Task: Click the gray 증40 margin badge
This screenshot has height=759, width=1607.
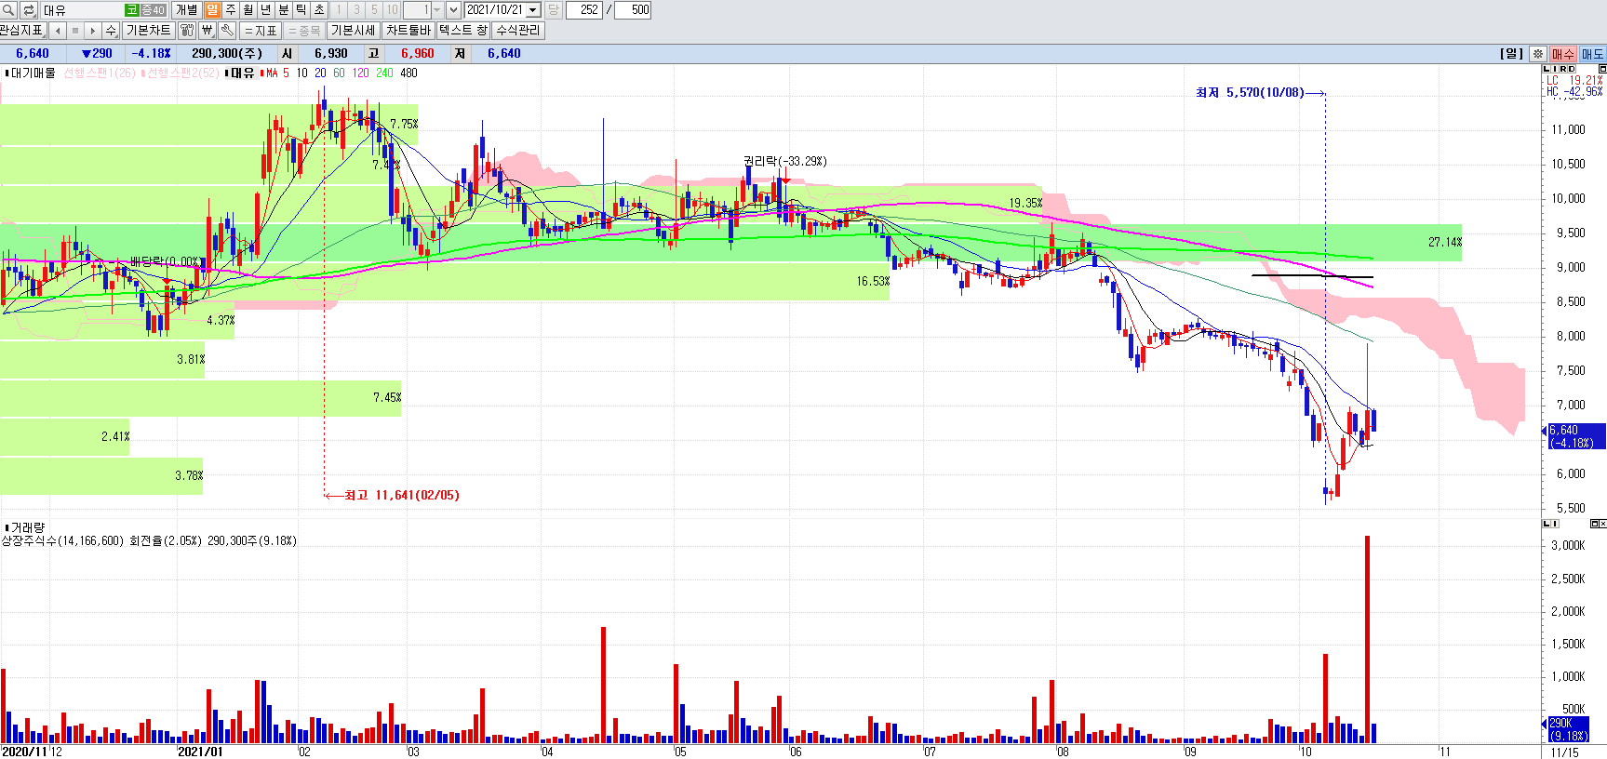Action: (154, 9)
